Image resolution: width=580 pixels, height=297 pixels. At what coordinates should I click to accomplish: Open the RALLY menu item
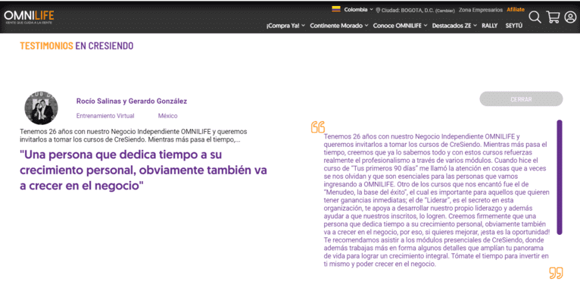[489, 26]
